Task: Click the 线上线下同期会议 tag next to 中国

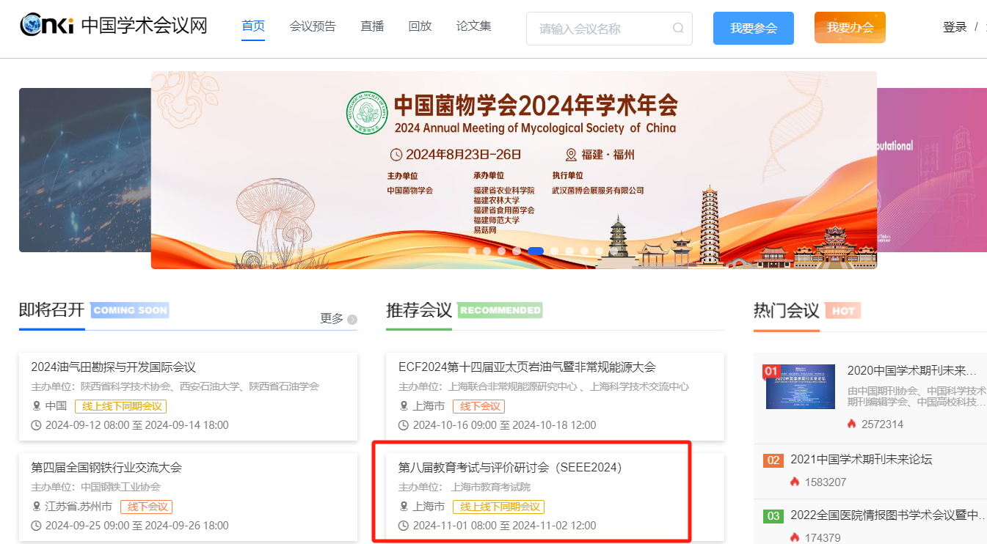Action: click(x=121, y=406)
